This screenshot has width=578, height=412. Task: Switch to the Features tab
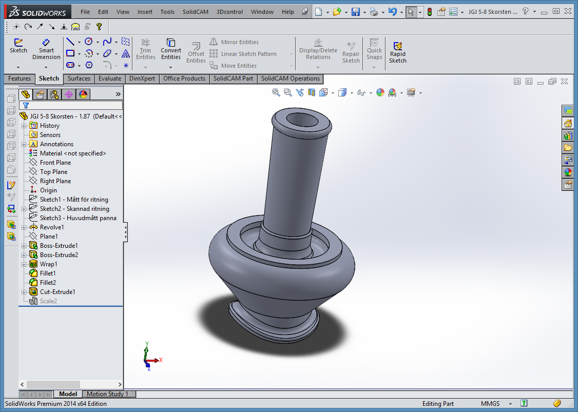[20, 79]
